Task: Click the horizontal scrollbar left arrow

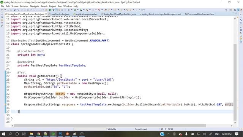Action: [x=13, y=126]
